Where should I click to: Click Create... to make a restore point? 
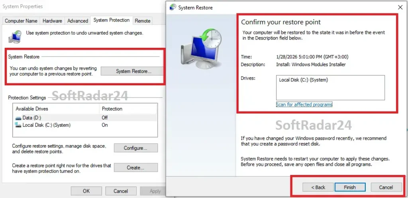(135, 168)
